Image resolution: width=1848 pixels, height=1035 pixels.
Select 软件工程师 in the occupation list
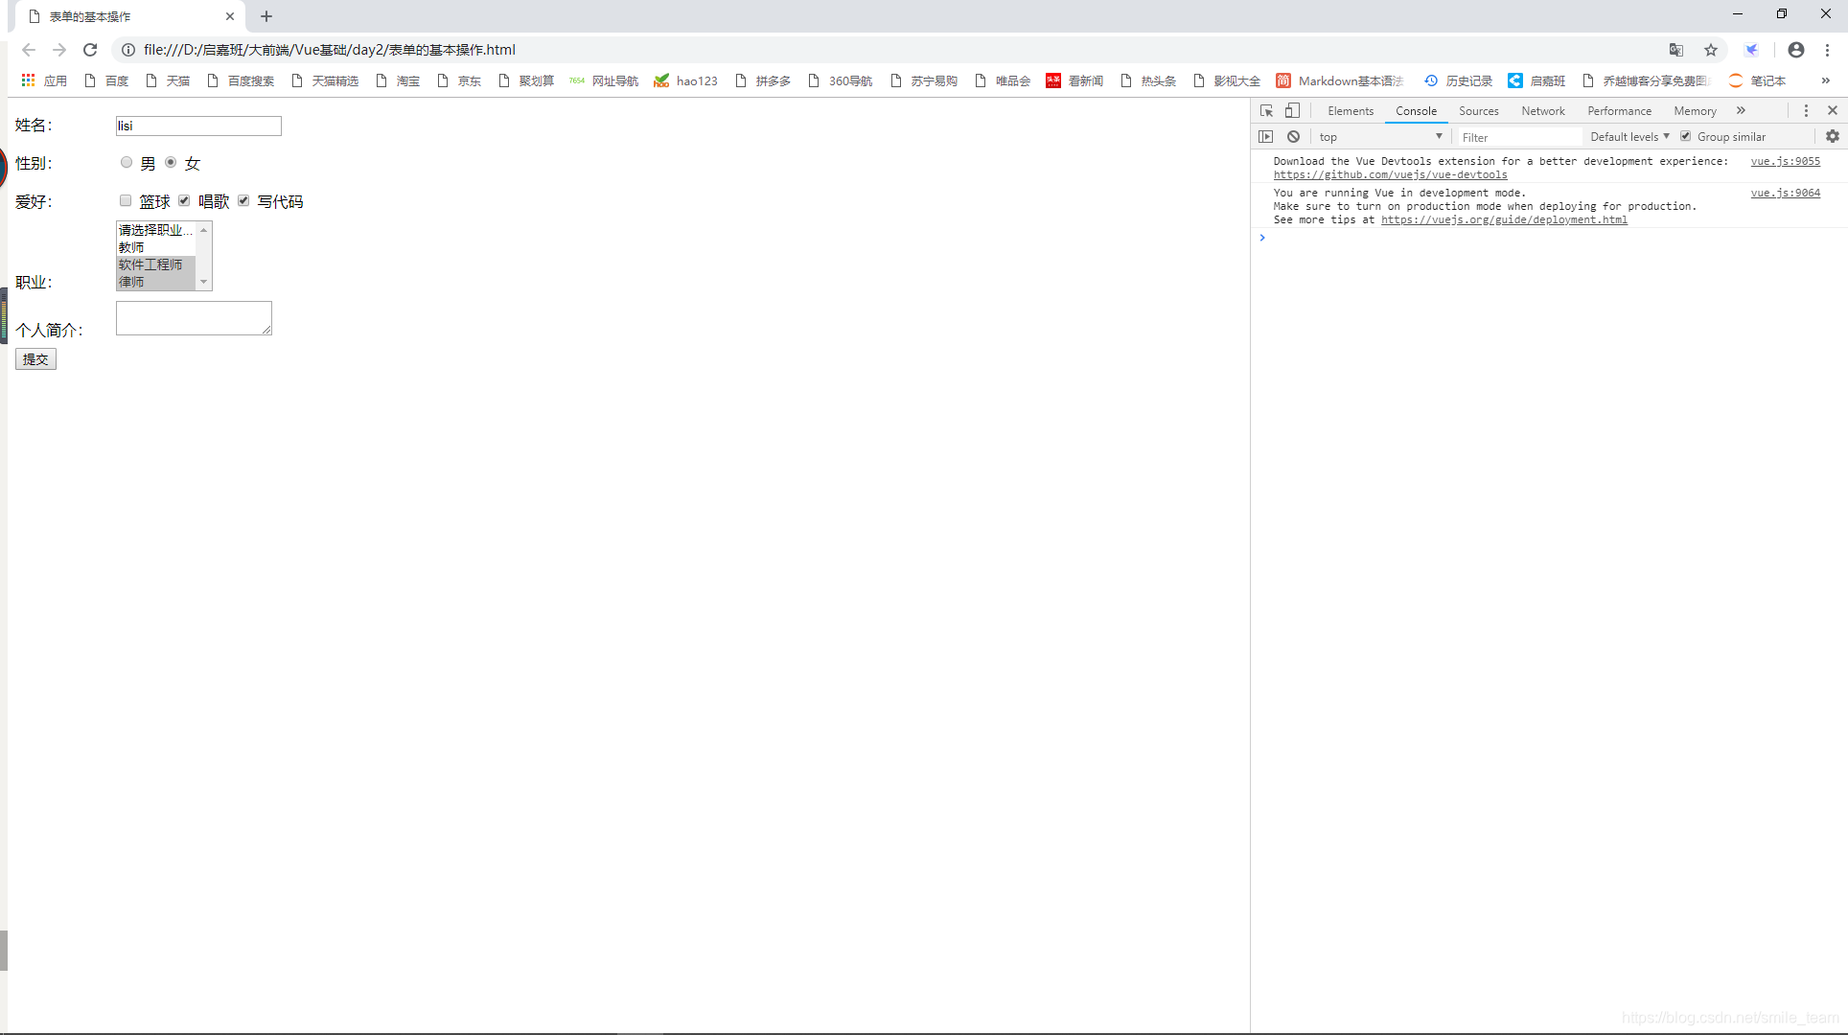pyautogui.click(x=155, y=264)
